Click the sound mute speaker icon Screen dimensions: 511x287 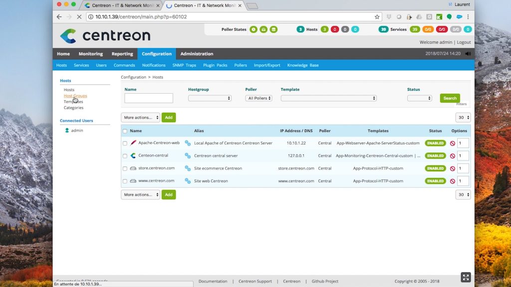click(x=468, y=54)
